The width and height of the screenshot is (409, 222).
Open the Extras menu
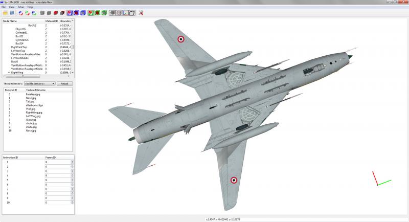pyautogui.click(x=20, y=7)
